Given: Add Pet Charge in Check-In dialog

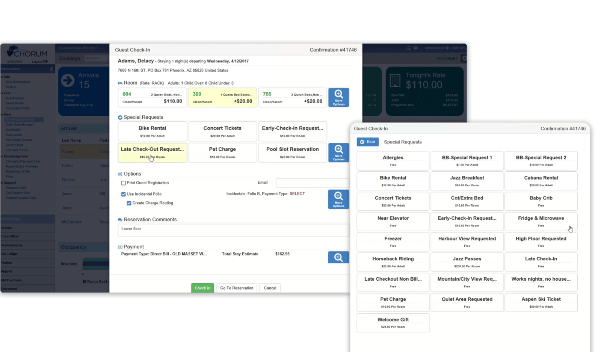Looking at the screenshot, I should point(222,153).
